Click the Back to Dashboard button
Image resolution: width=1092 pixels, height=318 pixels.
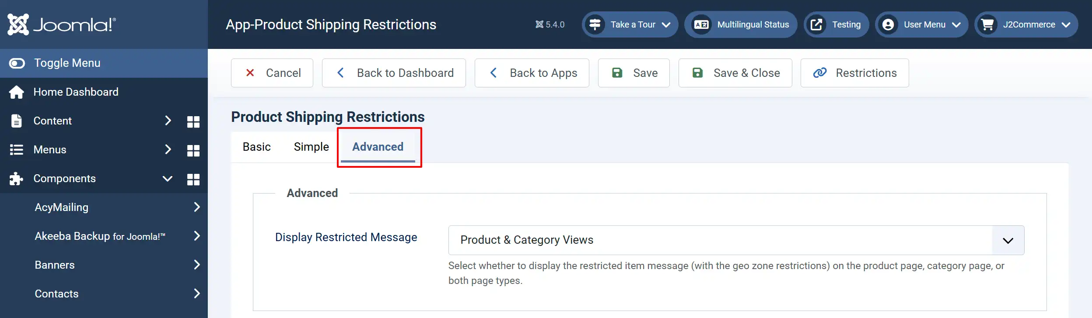(394, 73)
